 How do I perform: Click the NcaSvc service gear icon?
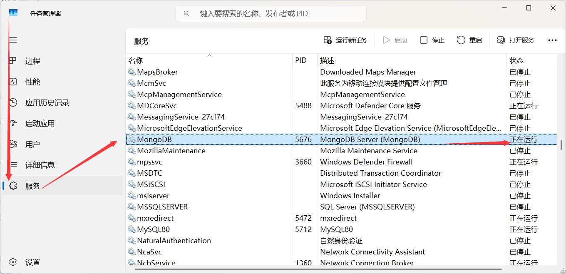pyautogui.click(x=132, y=252)
